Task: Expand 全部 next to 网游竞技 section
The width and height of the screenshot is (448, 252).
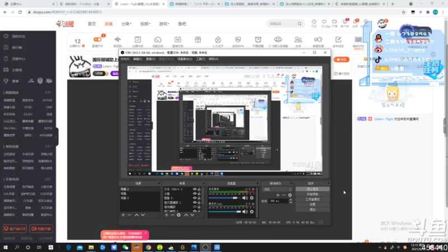Action: pos(48,92)
